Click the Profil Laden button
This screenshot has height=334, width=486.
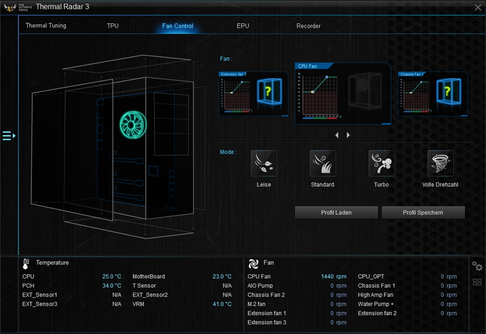pos(336,213)
